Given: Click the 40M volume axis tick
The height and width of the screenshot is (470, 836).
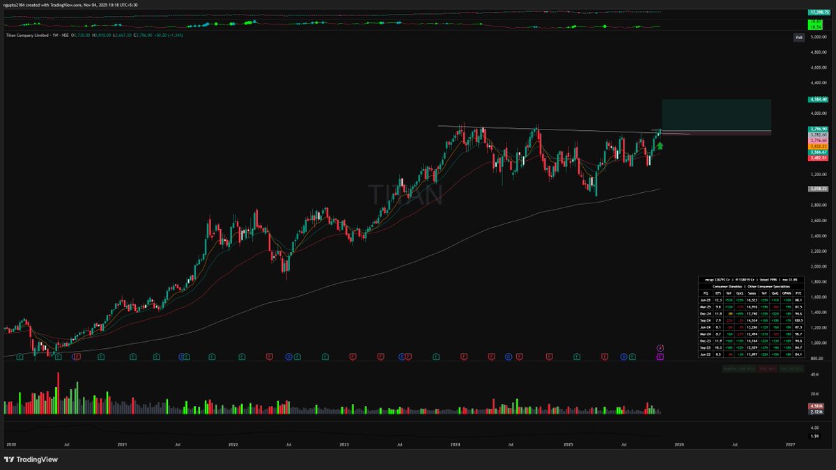Looking at the screenshot, I should tap(814, 376).
